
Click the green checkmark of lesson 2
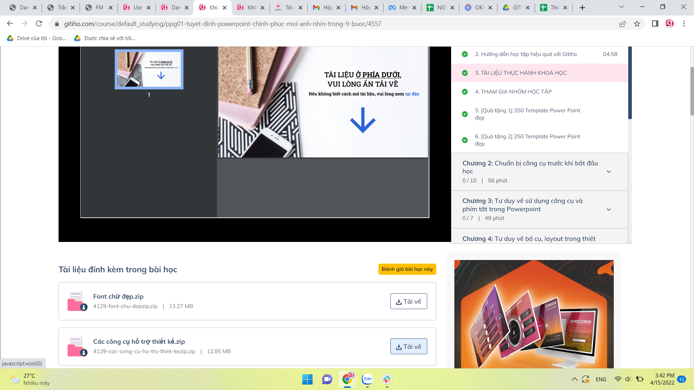point(465,54)
